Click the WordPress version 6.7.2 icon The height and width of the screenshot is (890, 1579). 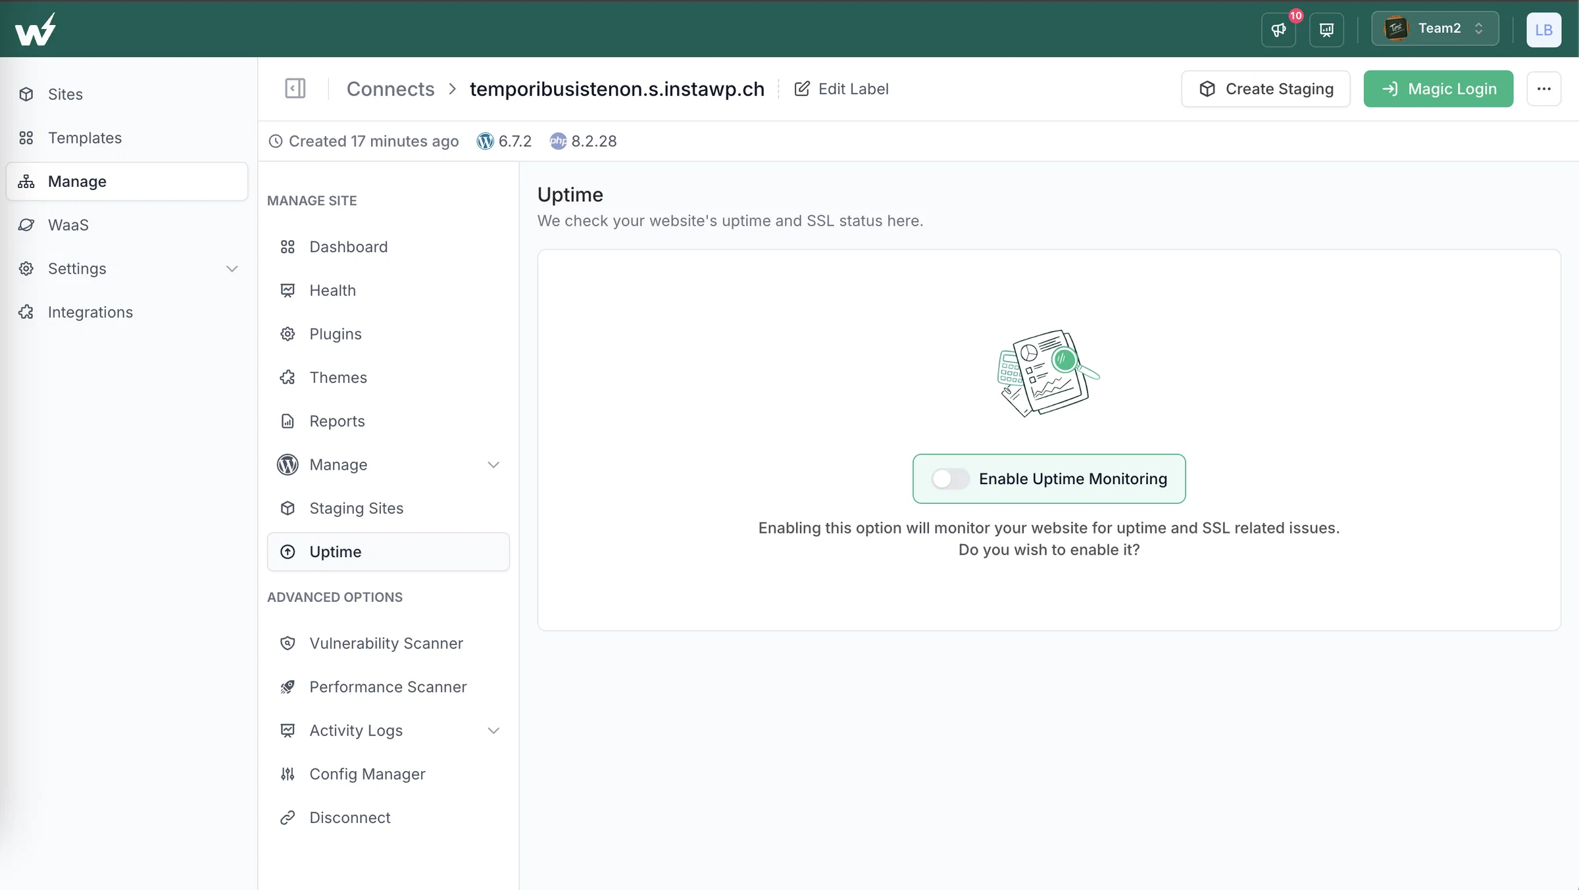point(485,141)
